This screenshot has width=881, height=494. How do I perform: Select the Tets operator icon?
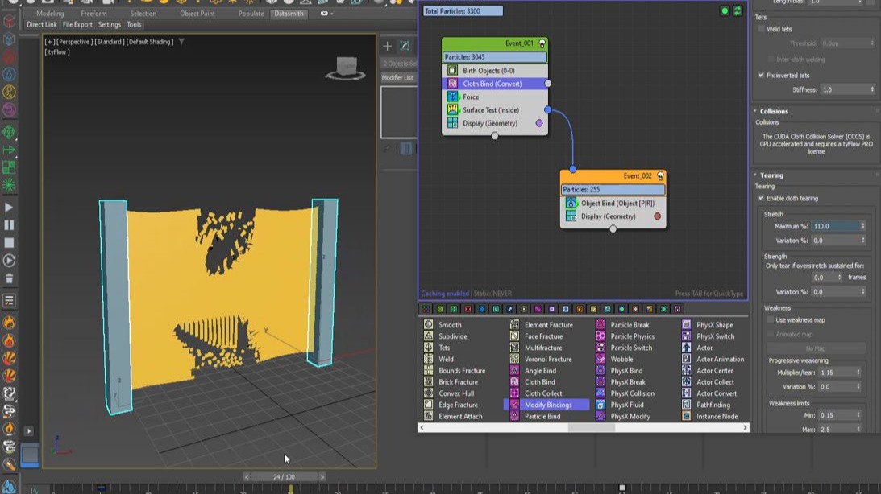(428, 348)
